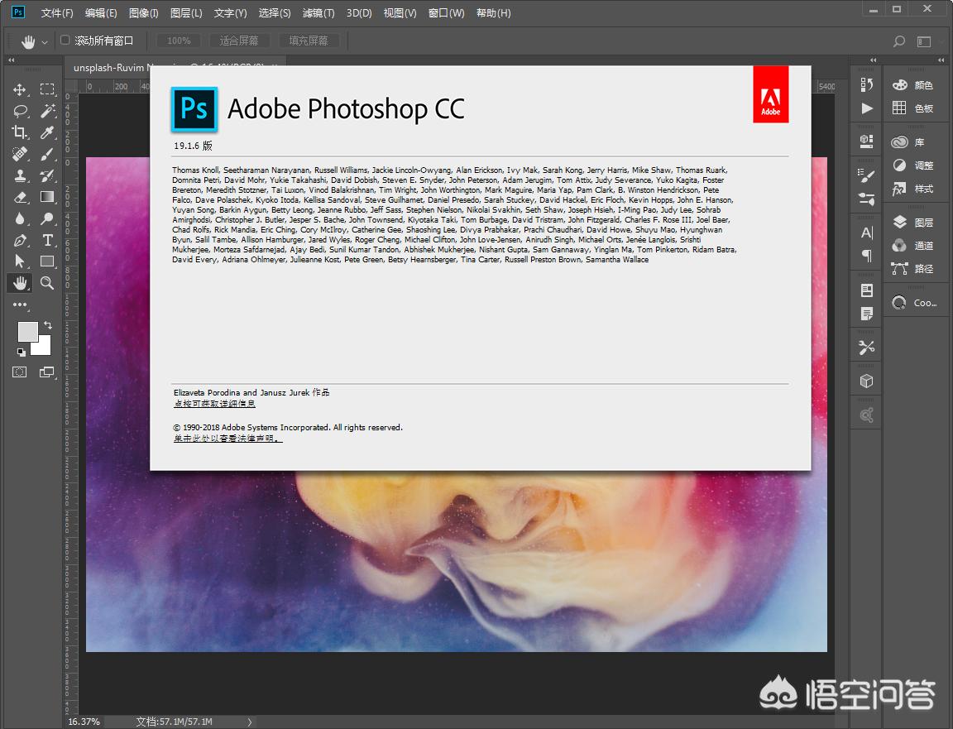Select the Zoom tool

[47, 283]
